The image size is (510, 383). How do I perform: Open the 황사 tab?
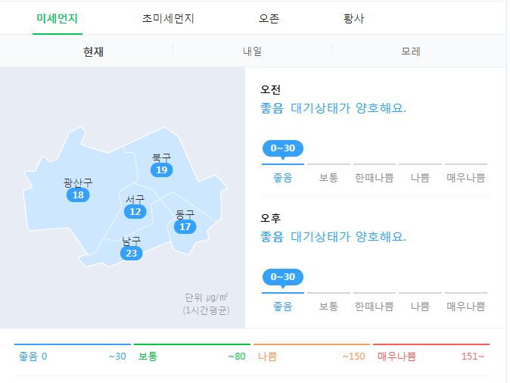(x=353, y=19)
